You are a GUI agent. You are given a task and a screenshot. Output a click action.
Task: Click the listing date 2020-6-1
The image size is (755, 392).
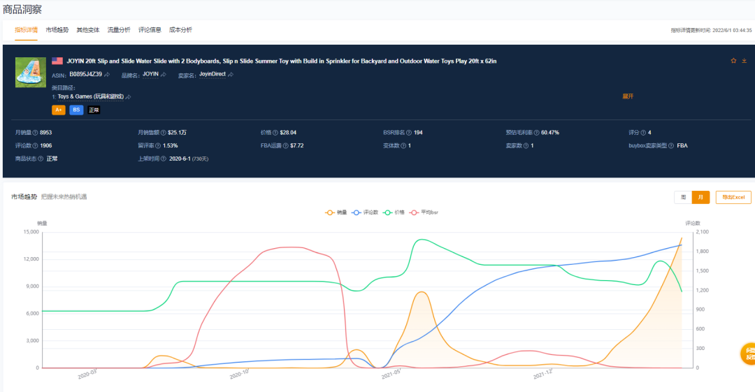pos(180,159)
